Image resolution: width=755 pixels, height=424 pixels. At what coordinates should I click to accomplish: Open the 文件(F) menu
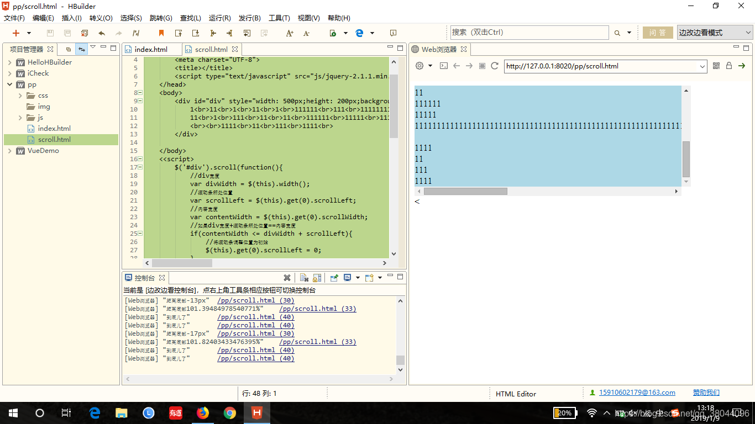[x=14, y=18]
